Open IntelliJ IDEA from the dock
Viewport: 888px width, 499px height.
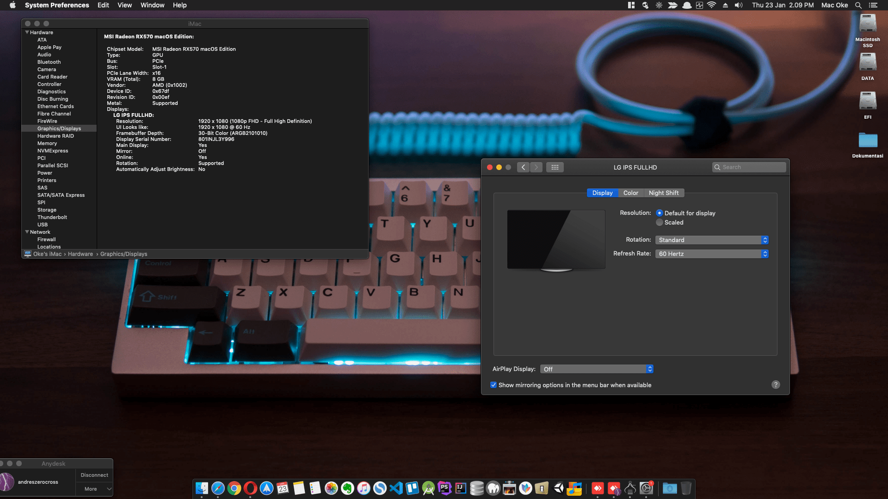point(461,488)
